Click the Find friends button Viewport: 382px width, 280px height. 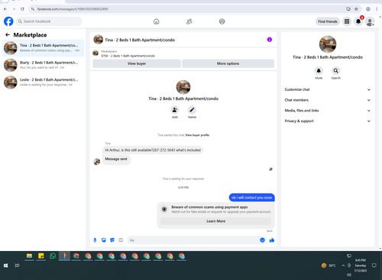pyautogui.click(x=328, y=21)
